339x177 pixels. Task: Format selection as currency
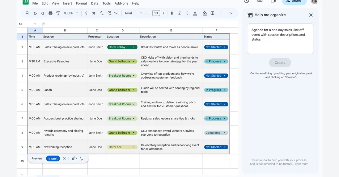[86, 13]
